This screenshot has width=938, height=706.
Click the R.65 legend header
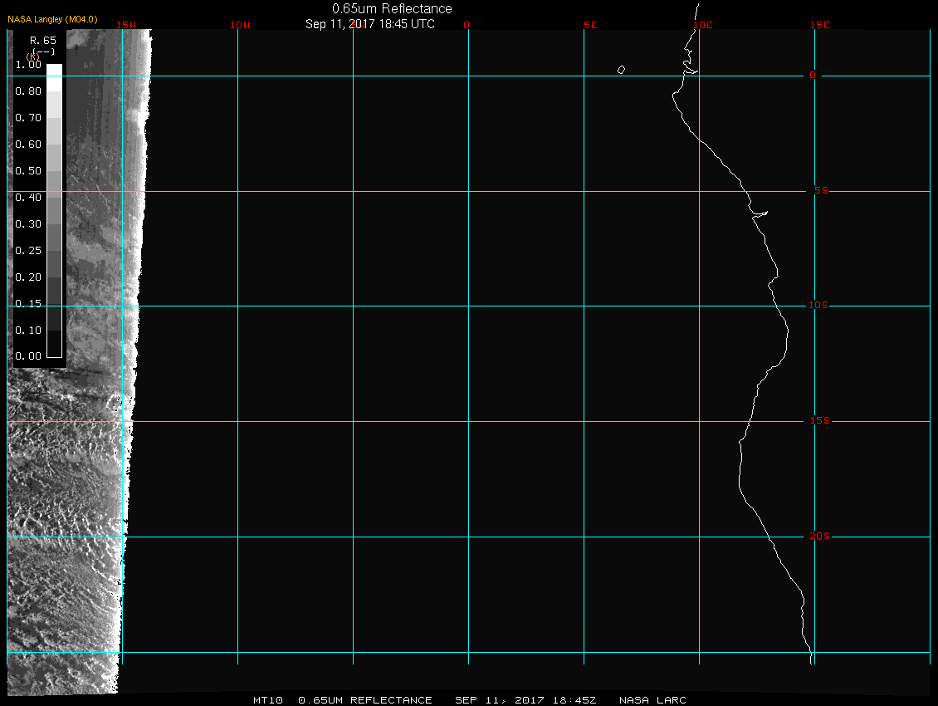(42, 40)
